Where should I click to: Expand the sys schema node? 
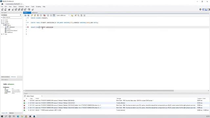[x=2, y=34]
